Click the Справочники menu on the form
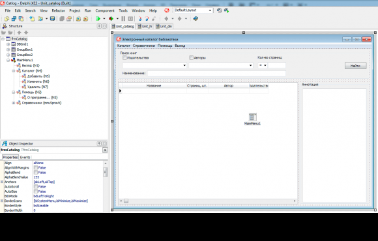This screenshot has width=378, height=241. (x=144, y=46)
